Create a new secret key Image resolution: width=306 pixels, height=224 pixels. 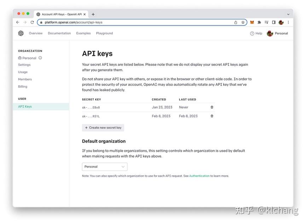tap(103, 127)
